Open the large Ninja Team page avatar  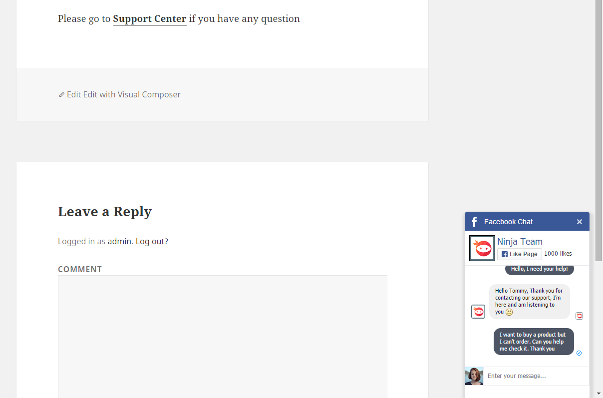click(x=482, y=248)
